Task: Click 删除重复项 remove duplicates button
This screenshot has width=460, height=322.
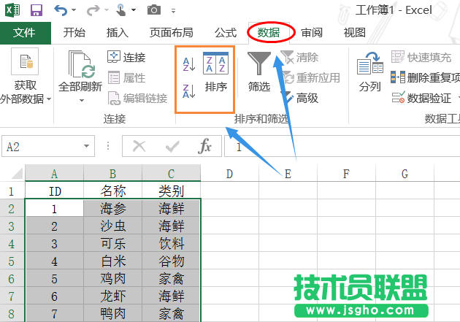Action: point(426,77)
